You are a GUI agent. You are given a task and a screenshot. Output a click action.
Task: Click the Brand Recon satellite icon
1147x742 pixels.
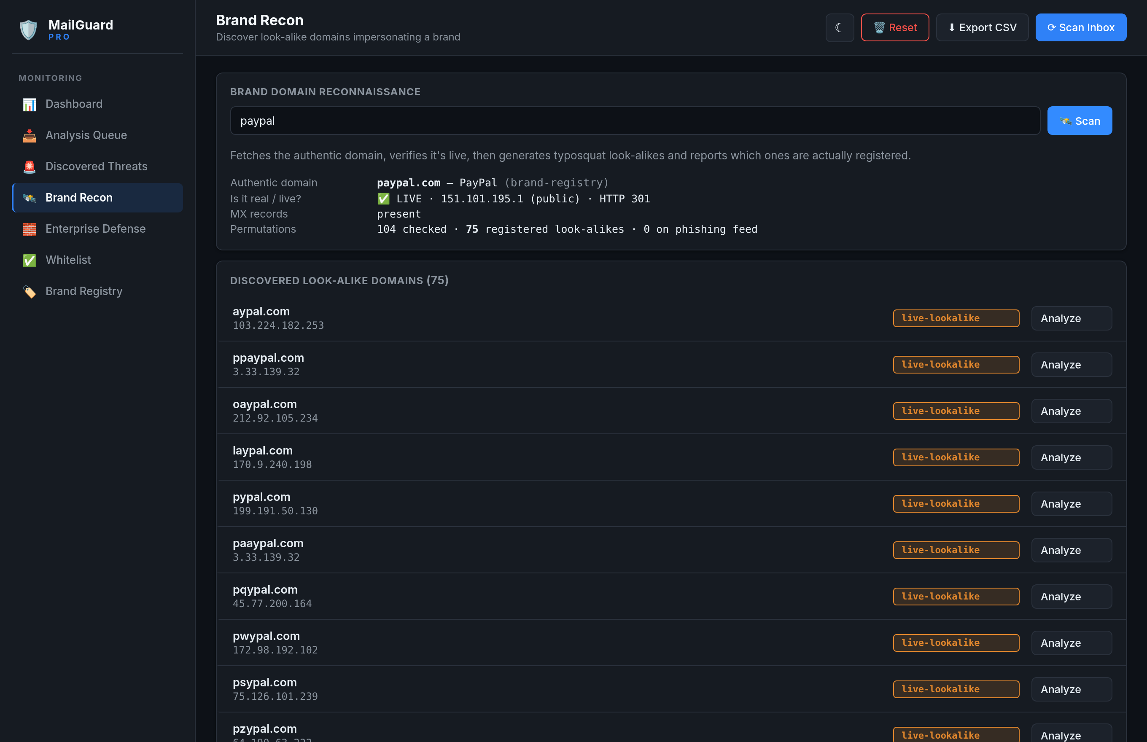pos(30,198)
